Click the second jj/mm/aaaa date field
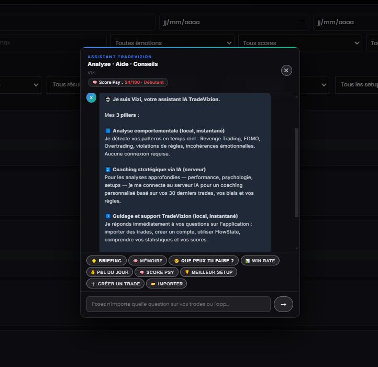This screenshot has width=378, height=367. pyautogui.click(x=346, y=22)
